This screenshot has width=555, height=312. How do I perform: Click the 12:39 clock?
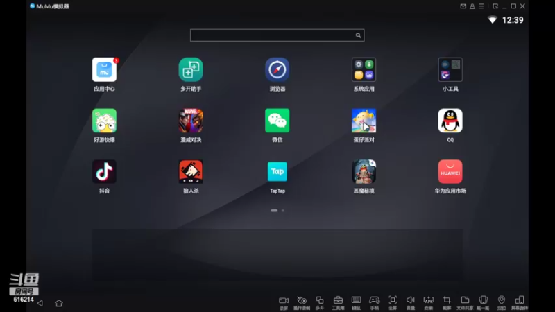click(513, 20)
